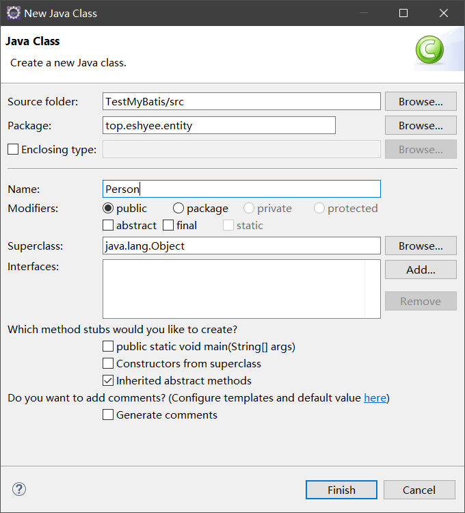Image resolution: width=465 pixels, height=513 pixels.
Task: Enable Constructors from superclass checkbox
Action: coord(108,363)
